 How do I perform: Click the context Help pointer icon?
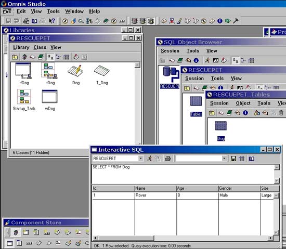tap(52, 21)
